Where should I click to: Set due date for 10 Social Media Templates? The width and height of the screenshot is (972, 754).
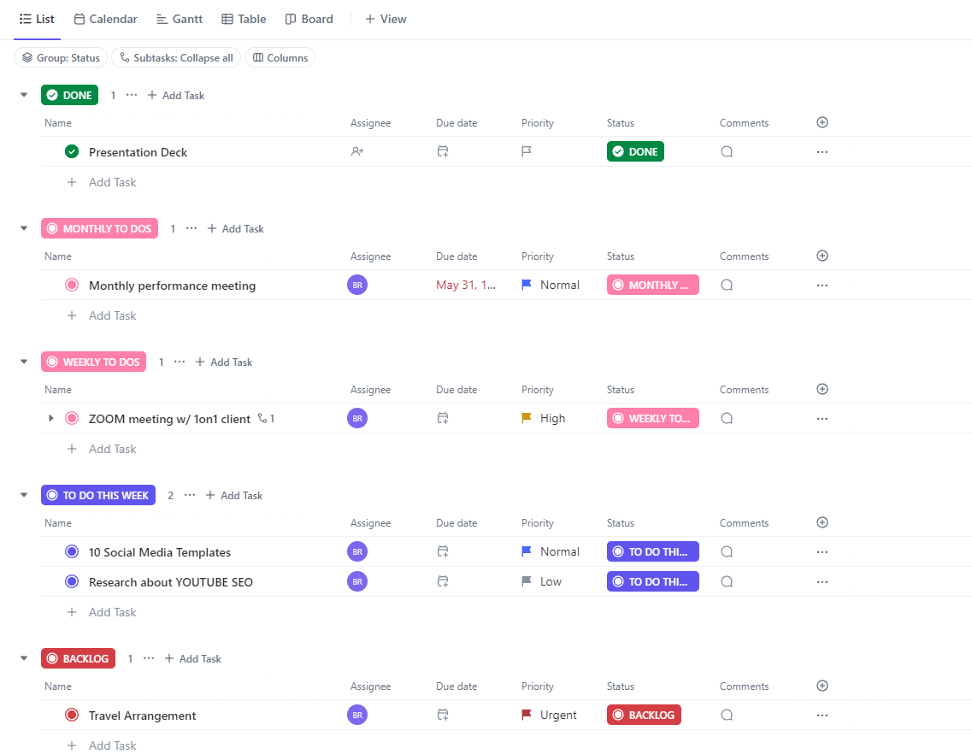click(443, 551)
